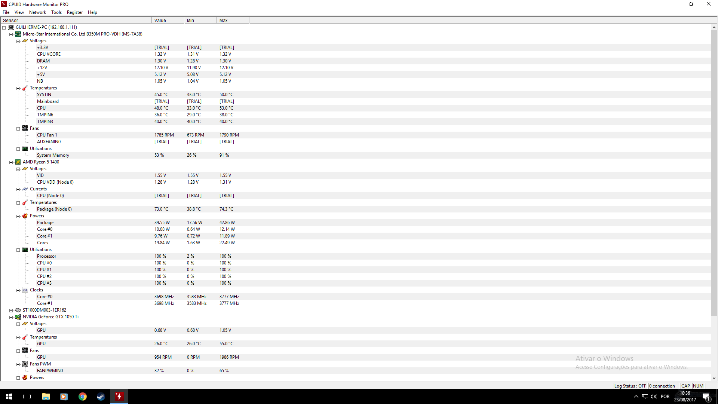Screen dimensions: 718x404
Task: Select the System Memory utilization row
Action: pyautogui.click(x=355, y=155)
